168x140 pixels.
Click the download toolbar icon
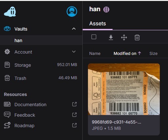click(x=111, y=37)
